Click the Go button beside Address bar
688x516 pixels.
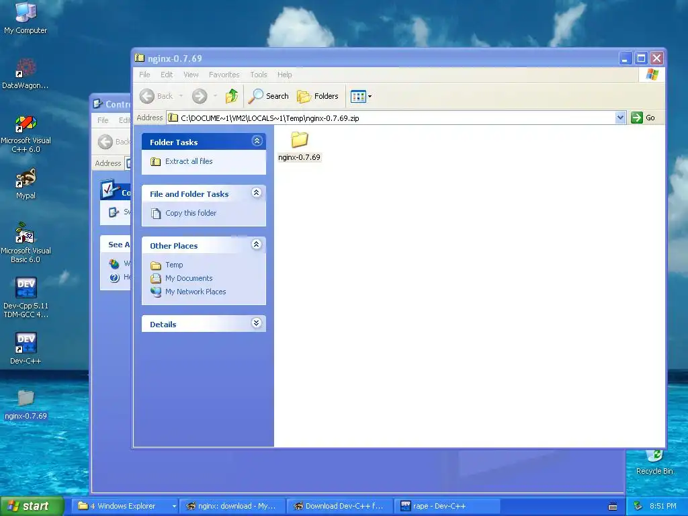tap(643, 118)
